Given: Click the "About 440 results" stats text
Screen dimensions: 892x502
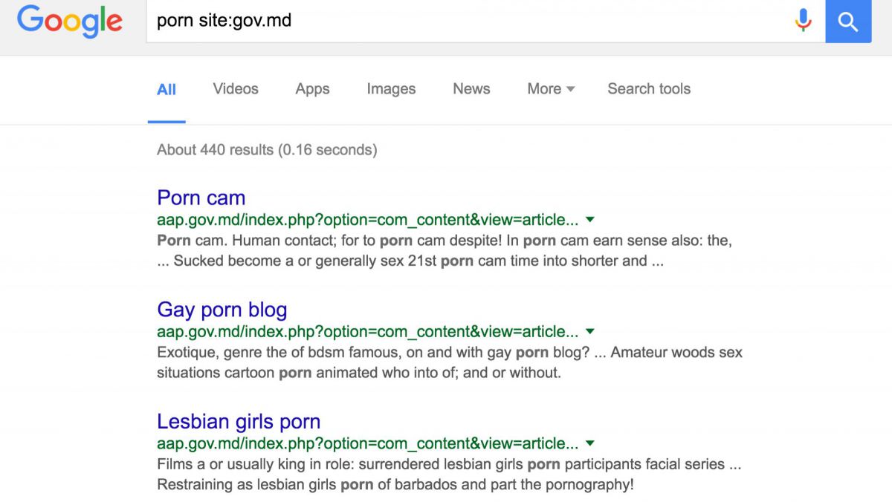Looking at the screenshot, I should 267,150.
